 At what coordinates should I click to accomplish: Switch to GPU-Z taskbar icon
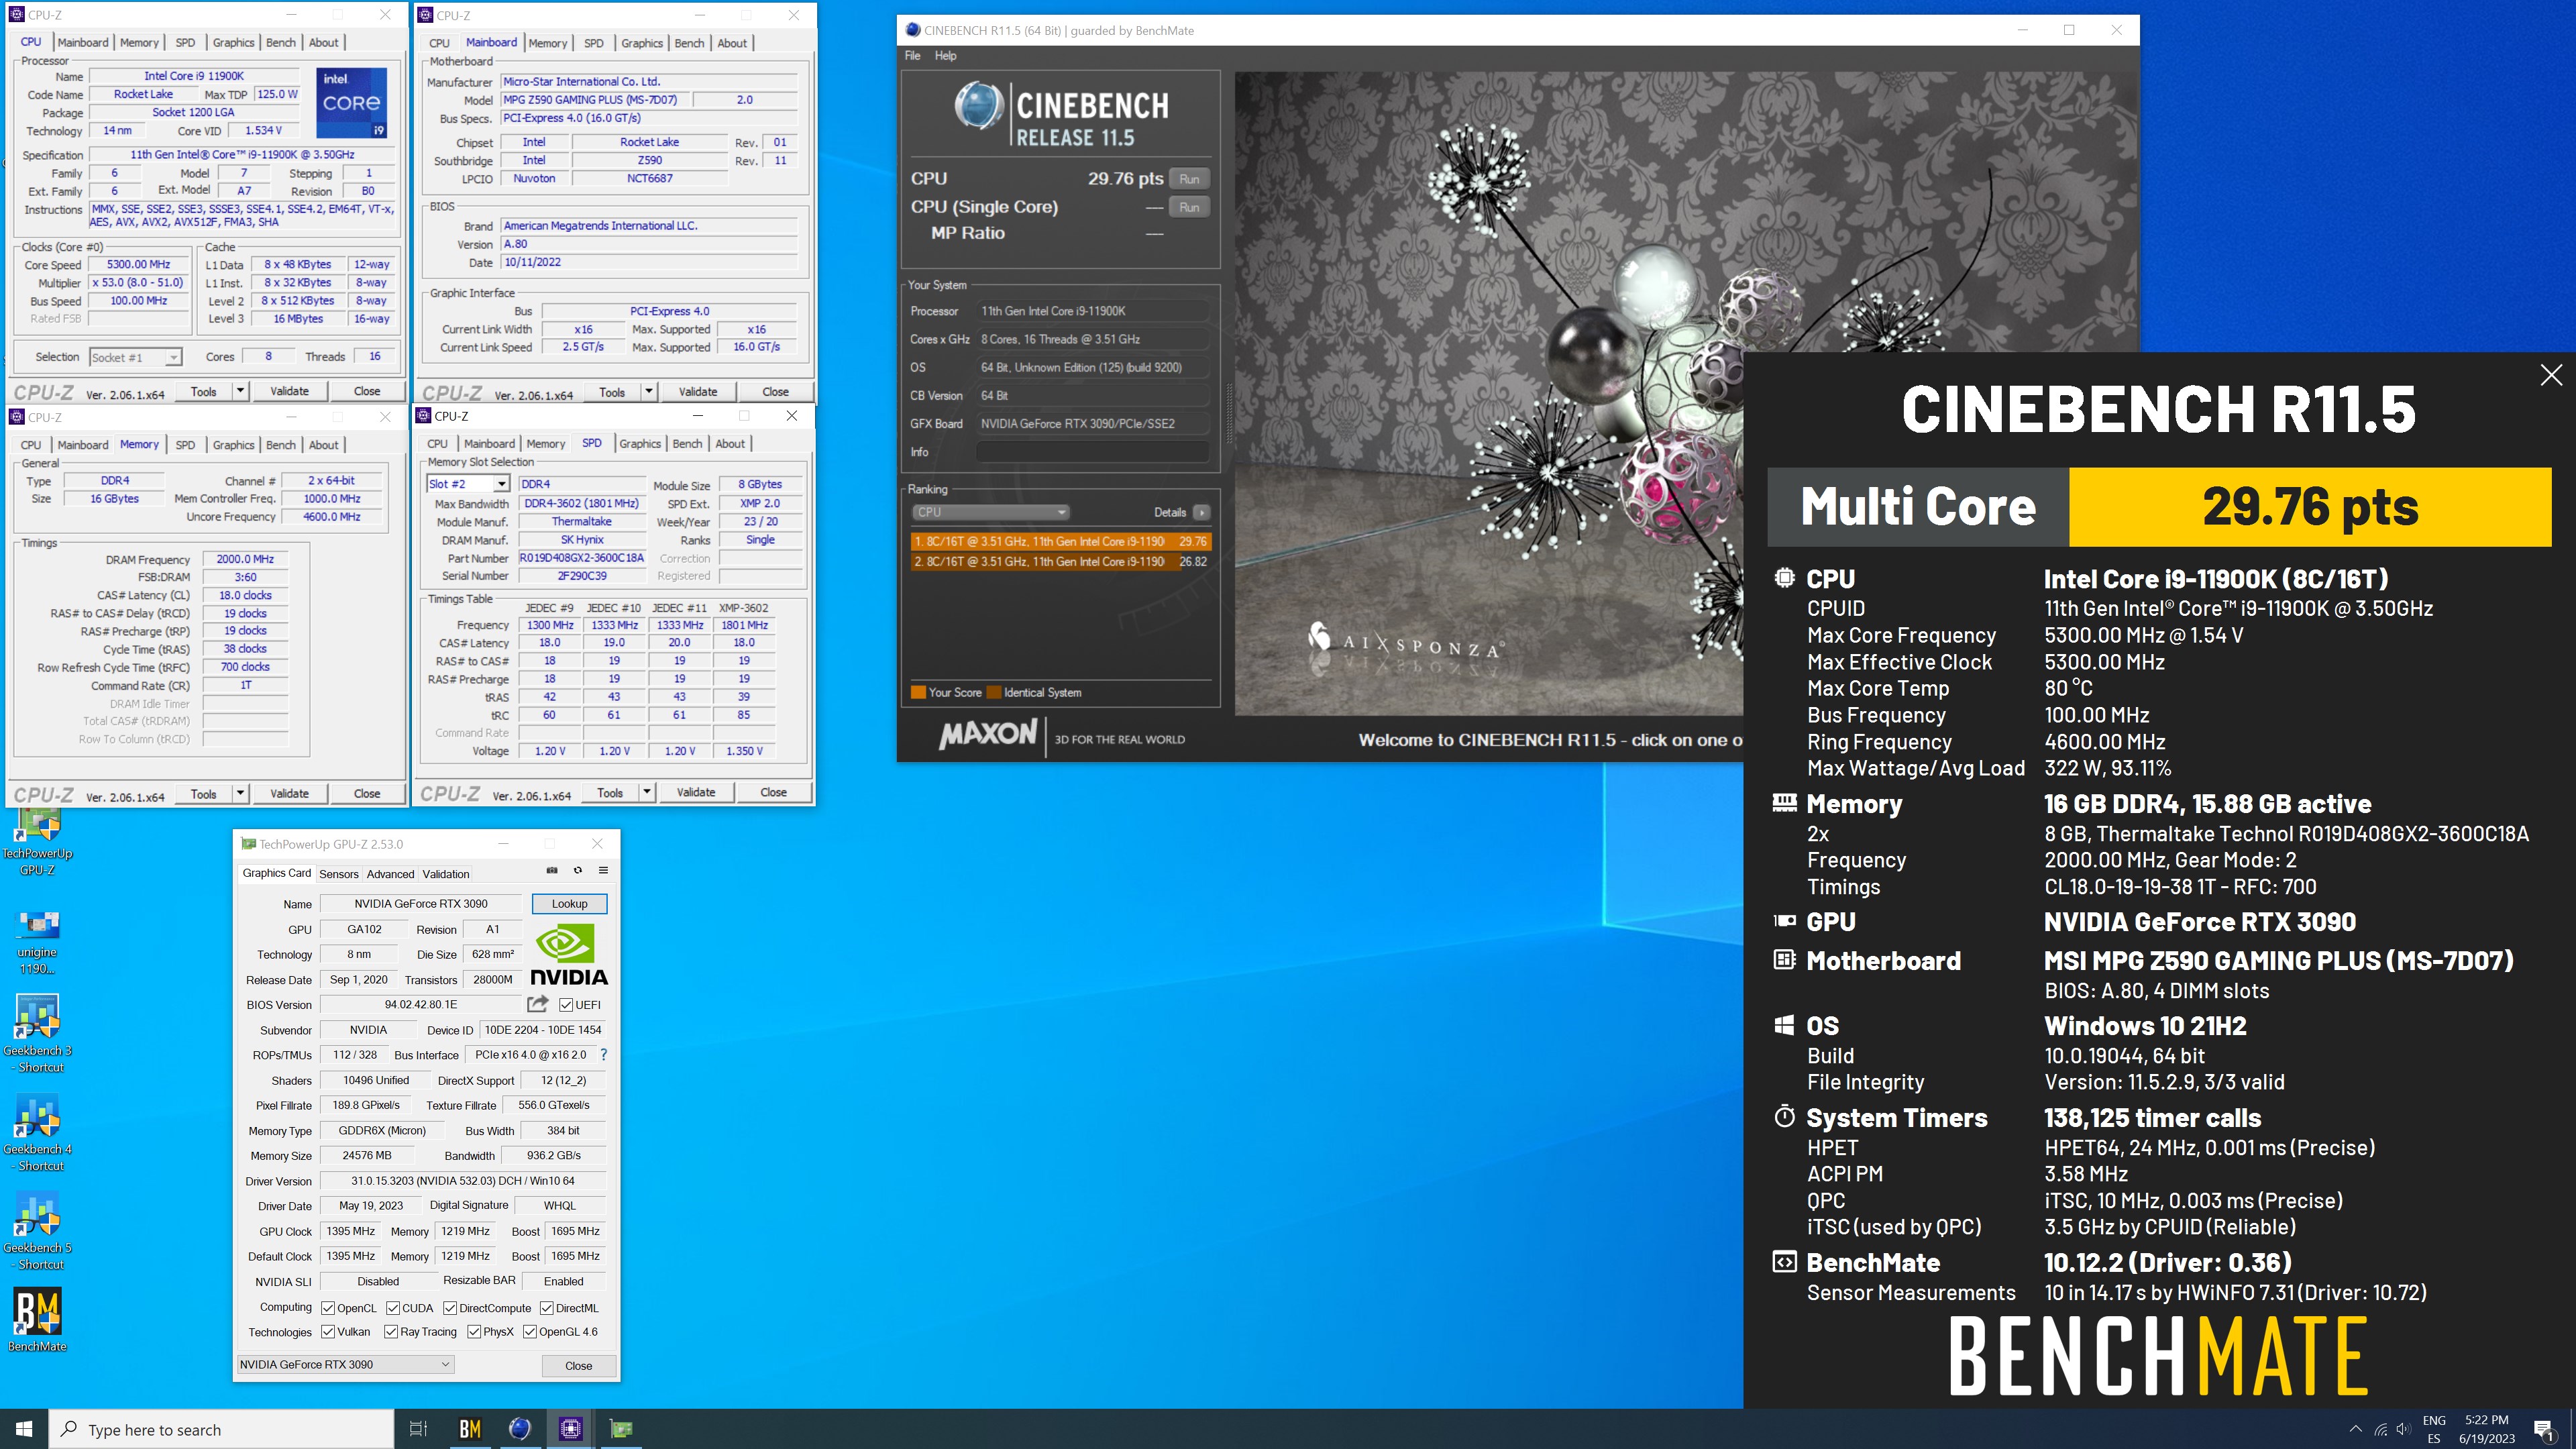pyautogui.click(x=621, y=1429)
